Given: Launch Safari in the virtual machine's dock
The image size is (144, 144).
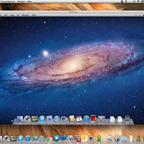Looking at the screenshot, I should pyautogui.click(x=57, y=119).
